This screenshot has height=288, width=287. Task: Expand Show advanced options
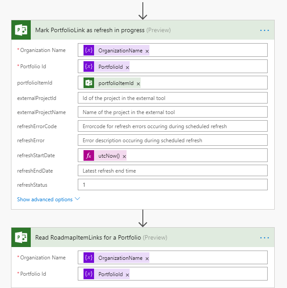tap(48, 199)
